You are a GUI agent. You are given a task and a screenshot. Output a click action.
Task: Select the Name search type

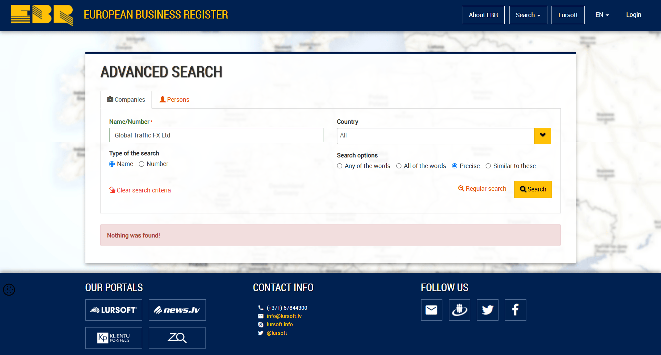(x=112, y=164)
